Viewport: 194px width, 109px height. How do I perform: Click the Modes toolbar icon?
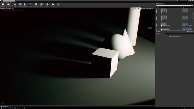click(15, 5)
